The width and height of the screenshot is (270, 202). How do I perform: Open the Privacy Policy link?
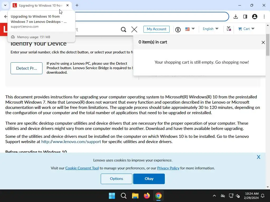click(168, 168)
